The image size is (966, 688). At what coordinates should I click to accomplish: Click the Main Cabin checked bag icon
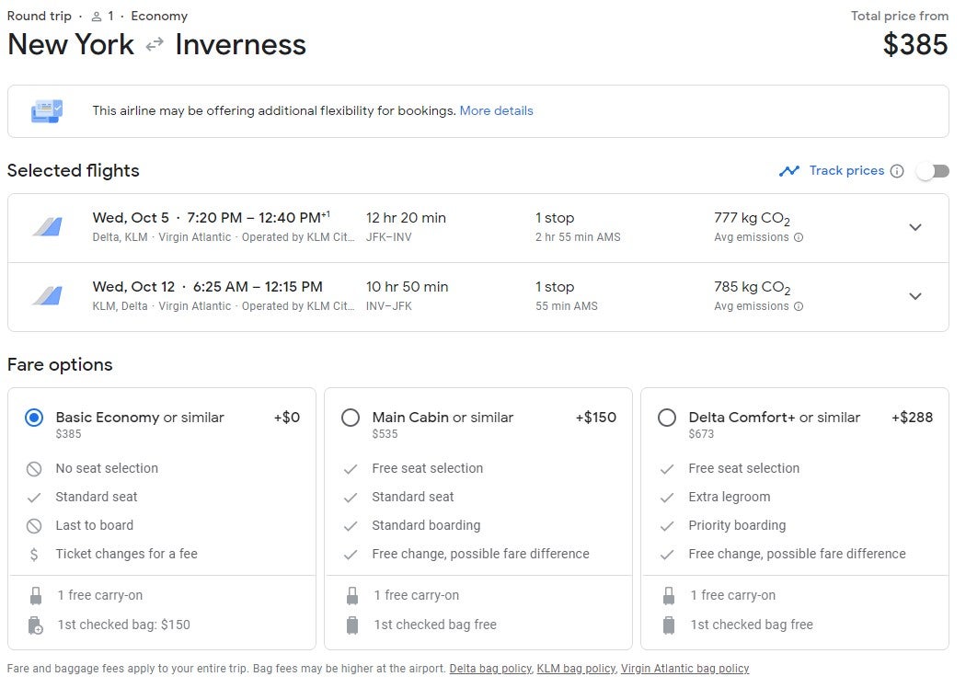(352, 625)
